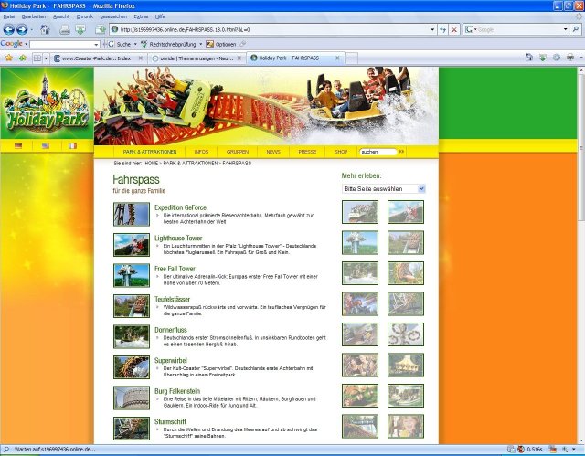585x456 pixels.
Task: Click the browser address bar URL
Action: pyautogui.click(x=274, y=29)
